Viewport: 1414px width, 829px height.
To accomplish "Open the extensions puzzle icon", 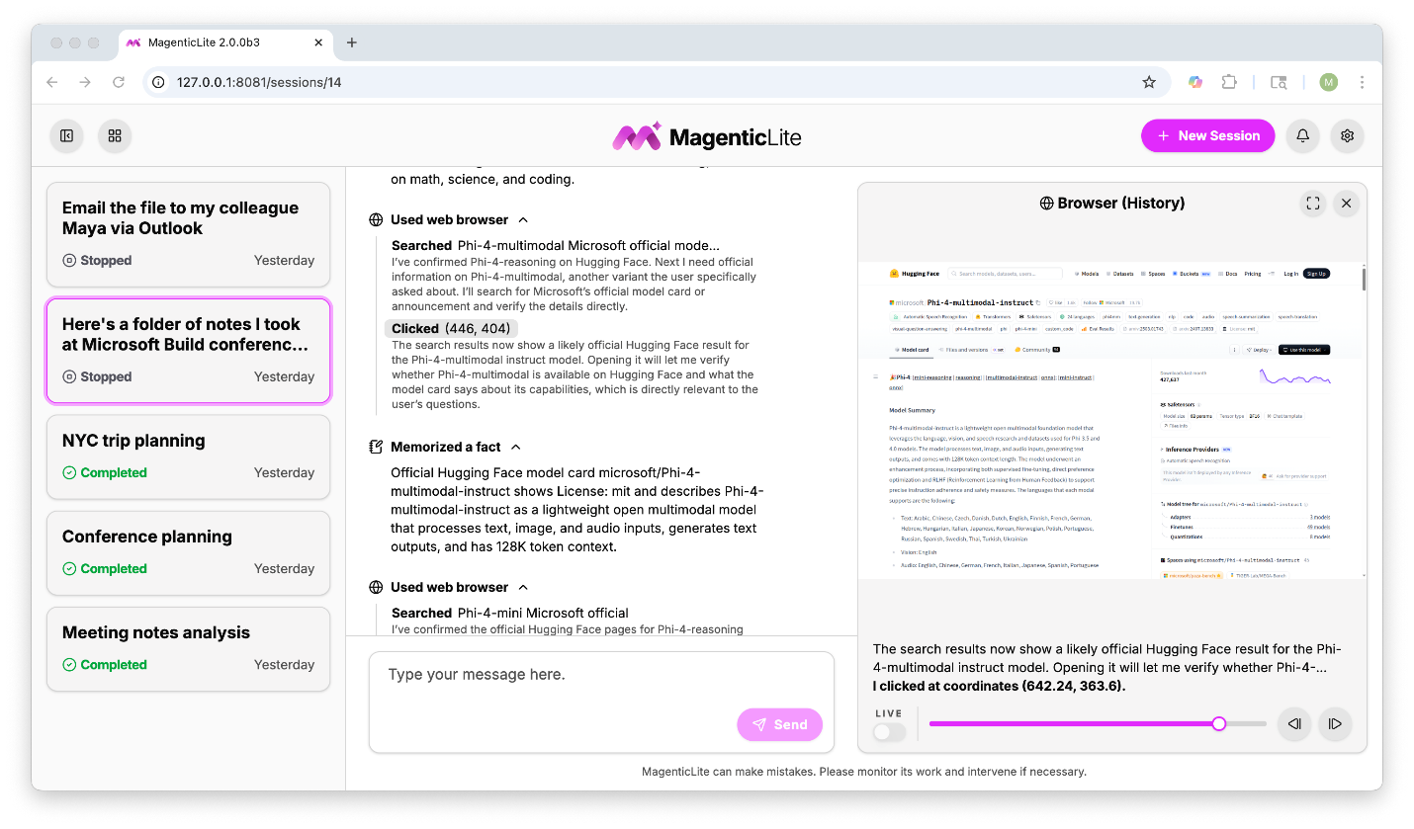I will point(1229,82).
